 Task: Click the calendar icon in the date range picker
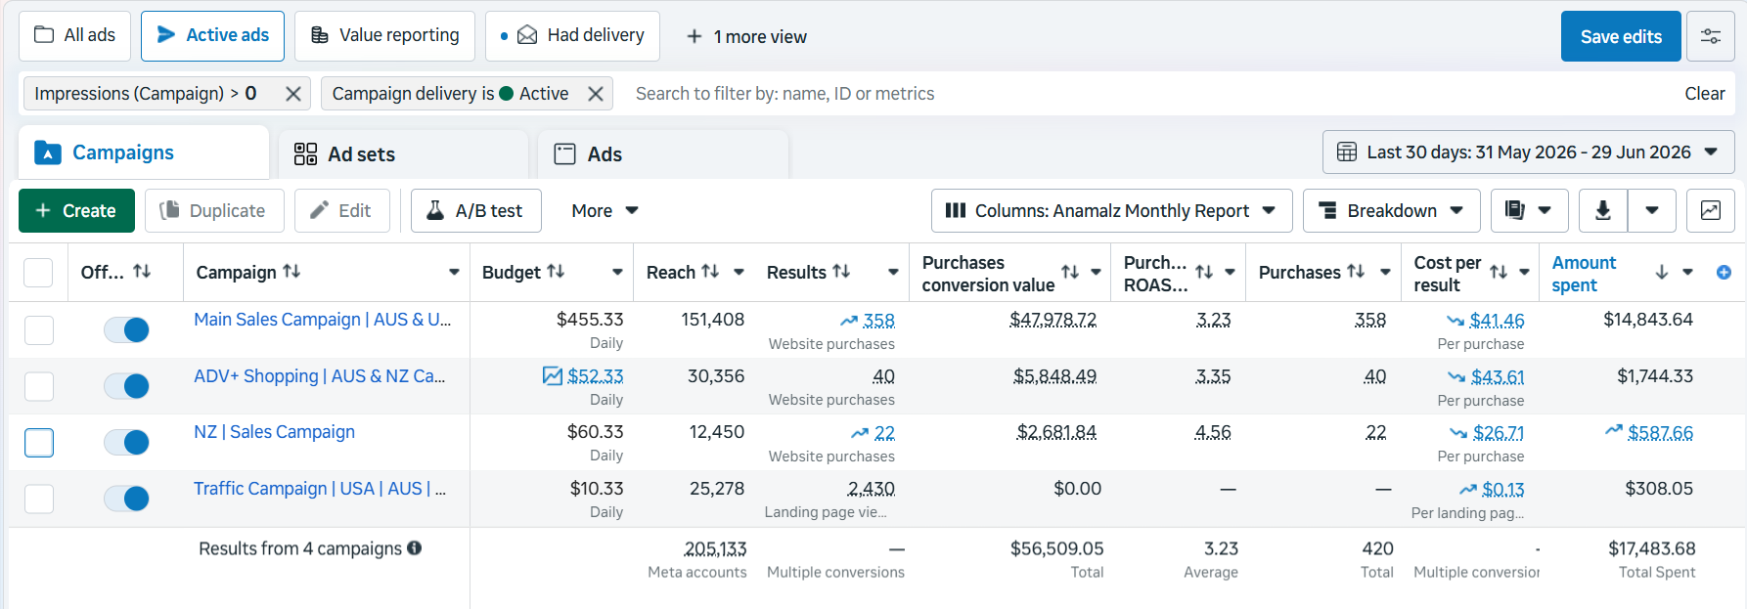(1347, 152)
